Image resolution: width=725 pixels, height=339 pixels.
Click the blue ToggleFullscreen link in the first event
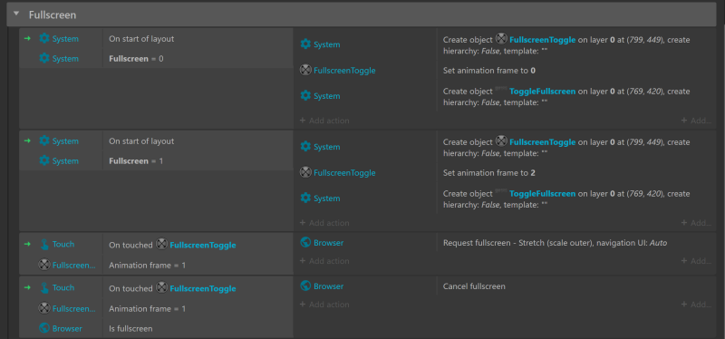[542, 92]
